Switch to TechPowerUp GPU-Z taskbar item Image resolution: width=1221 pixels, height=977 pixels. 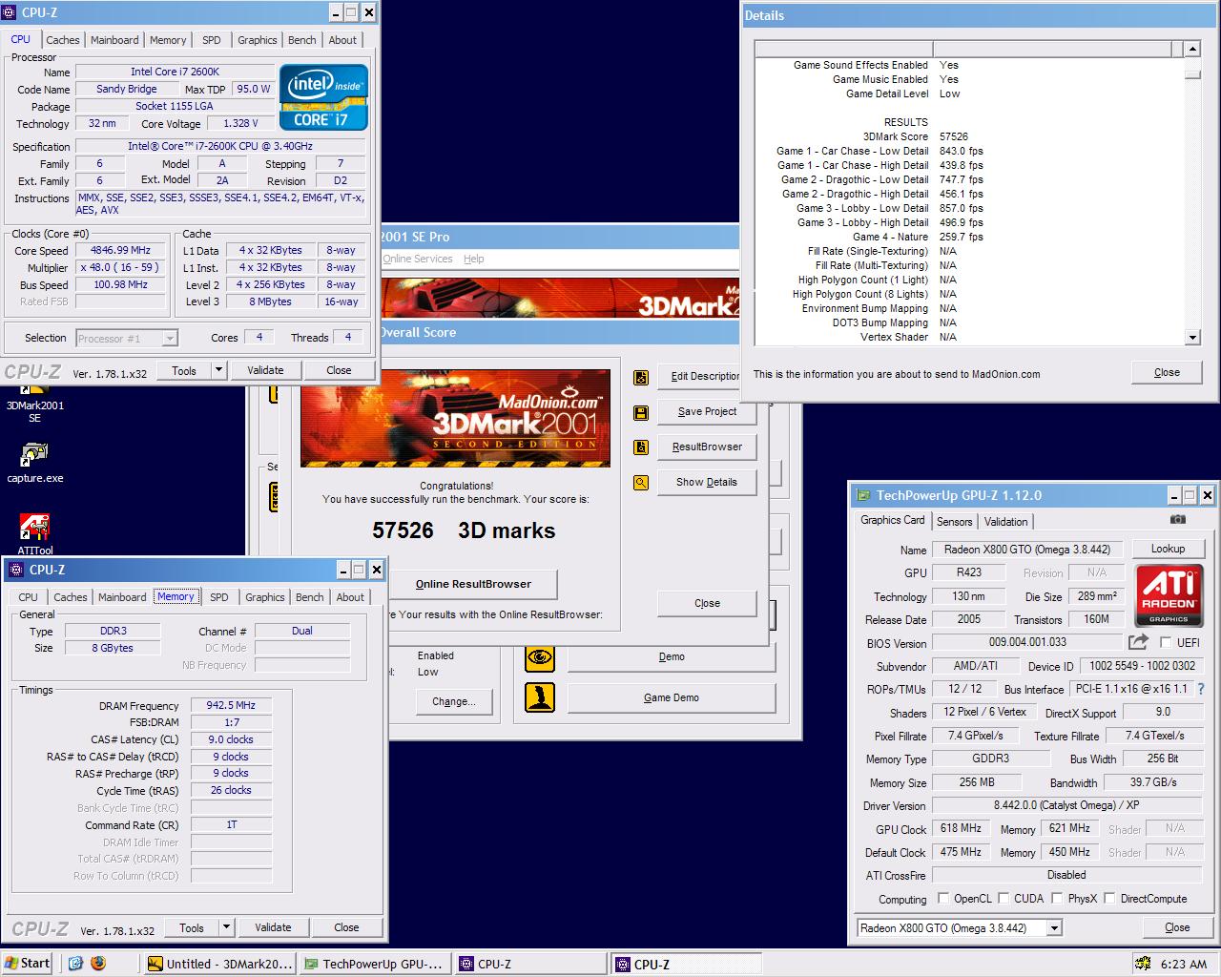[x=377, y=964]
